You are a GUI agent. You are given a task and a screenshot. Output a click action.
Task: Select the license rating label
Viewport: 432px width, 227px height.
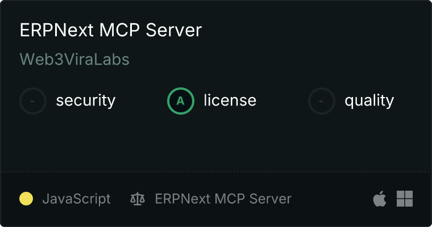(230, 100)
